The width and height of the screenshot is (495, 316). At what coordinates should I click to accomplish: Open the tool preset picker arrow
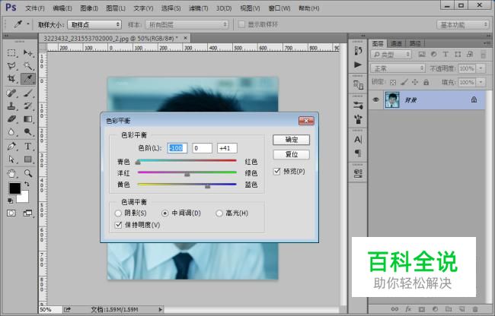click(28, 24)
